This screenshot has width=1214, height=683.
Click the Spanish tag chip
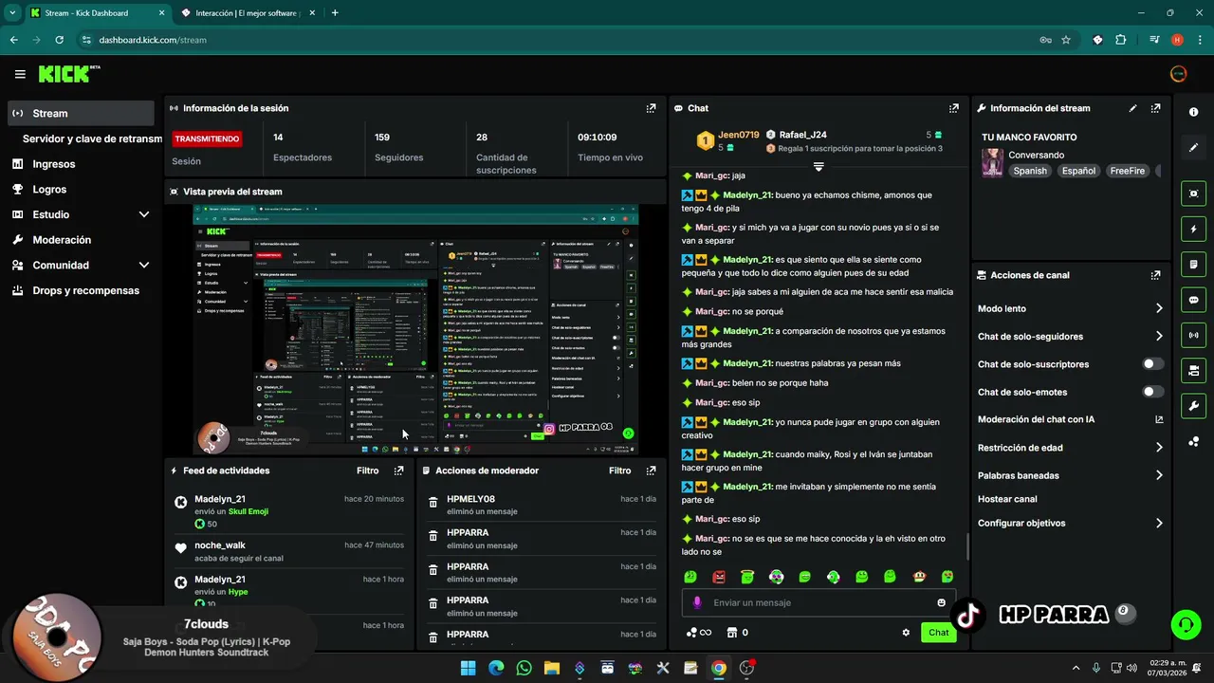point(1030,171)
